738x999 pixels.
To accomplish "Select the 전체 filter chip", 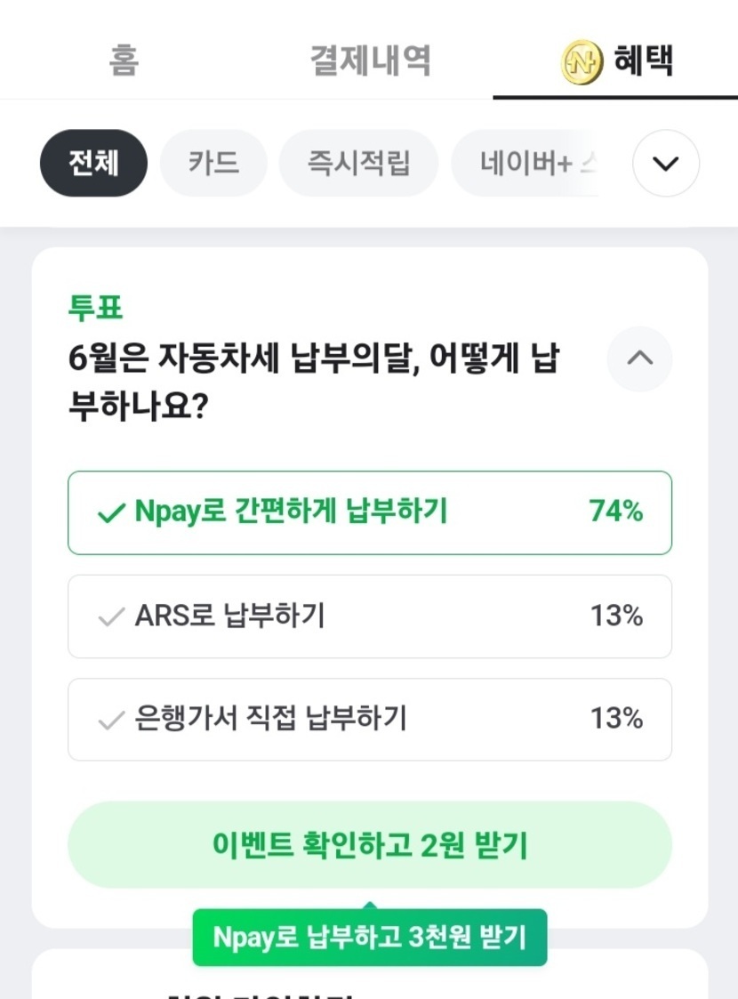I will [x=93, y=163].
